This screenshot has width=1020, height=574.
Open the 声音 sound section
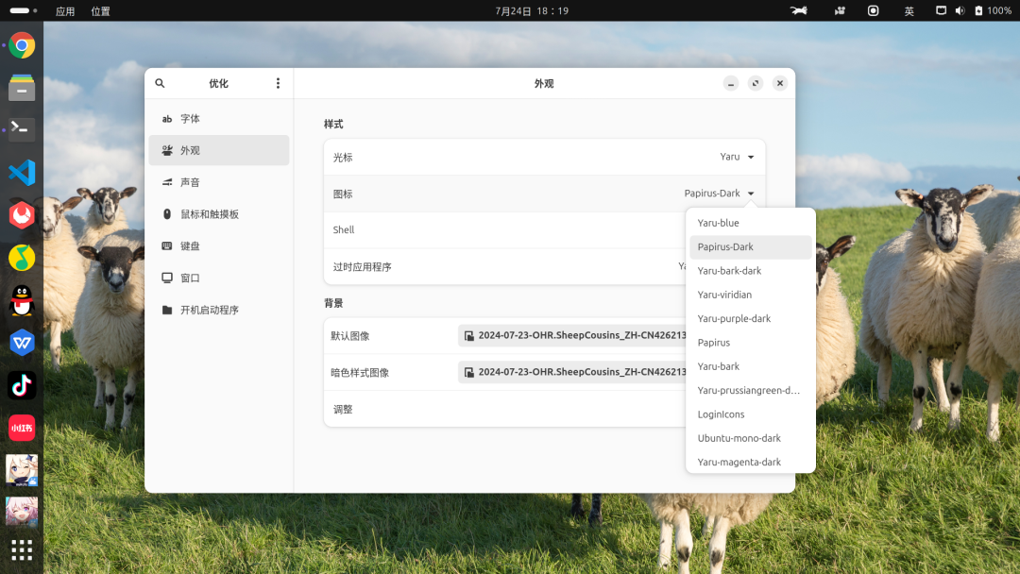tap(219, 182)
